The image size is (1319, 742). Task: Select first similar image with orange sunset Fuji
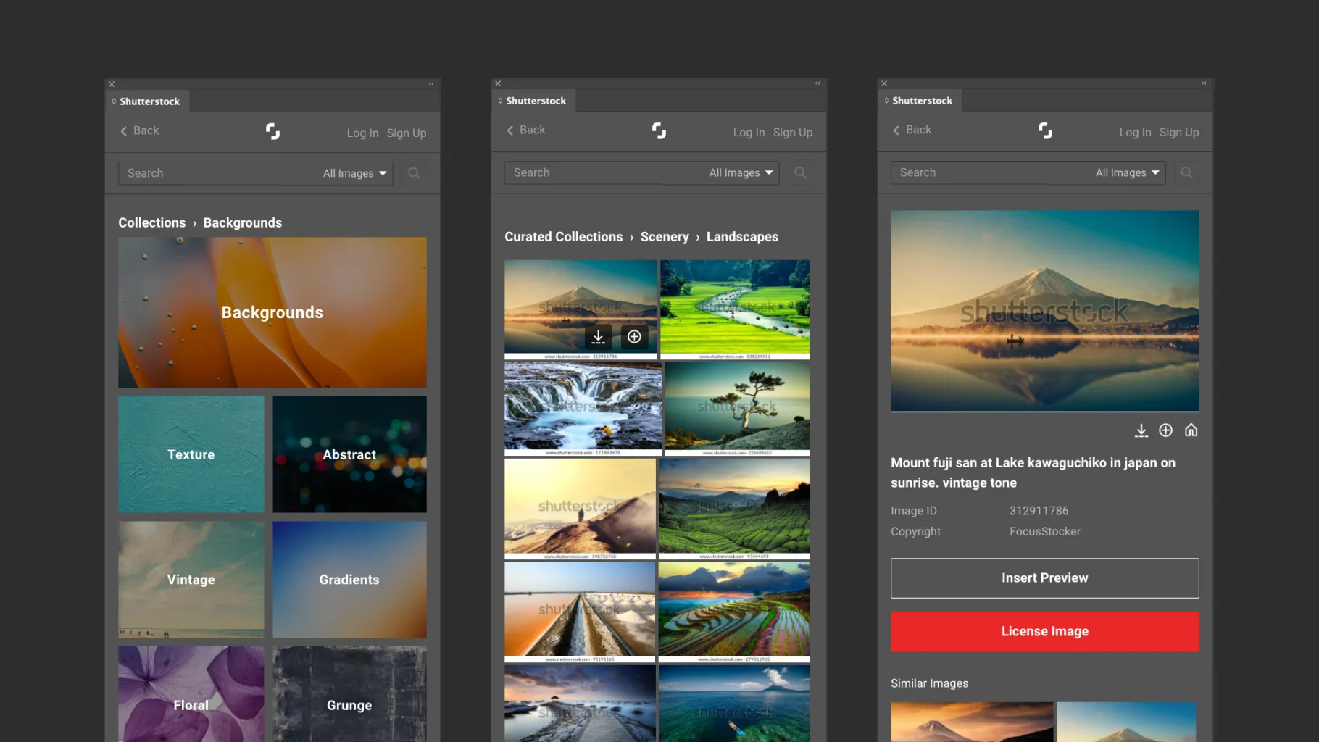[x=972, y=722]
